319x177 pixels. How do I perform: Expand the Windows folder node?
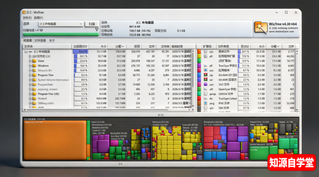[x=30, y=65]
